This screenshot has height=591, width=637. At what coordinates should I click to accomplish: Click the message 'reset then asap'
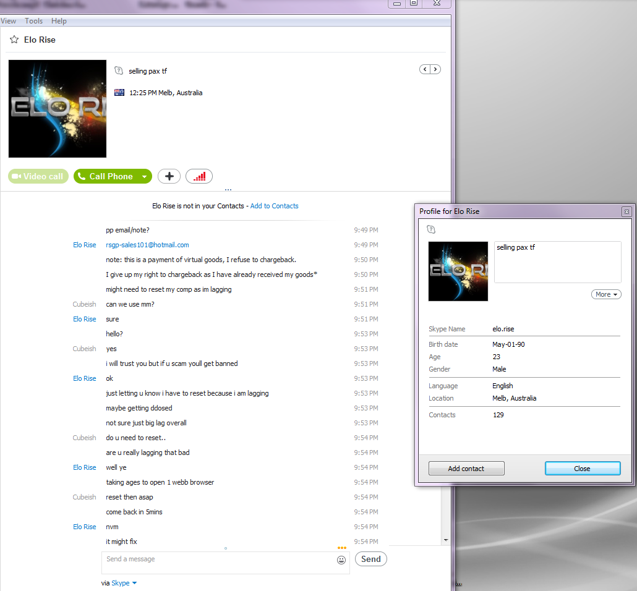point(130,497)
